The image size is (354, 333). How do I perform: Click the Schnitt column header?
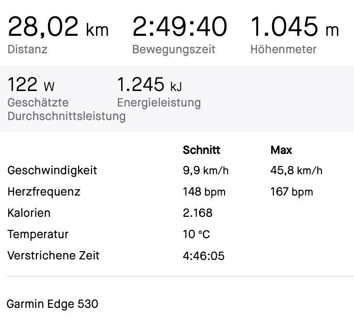[x=201, y=150]
